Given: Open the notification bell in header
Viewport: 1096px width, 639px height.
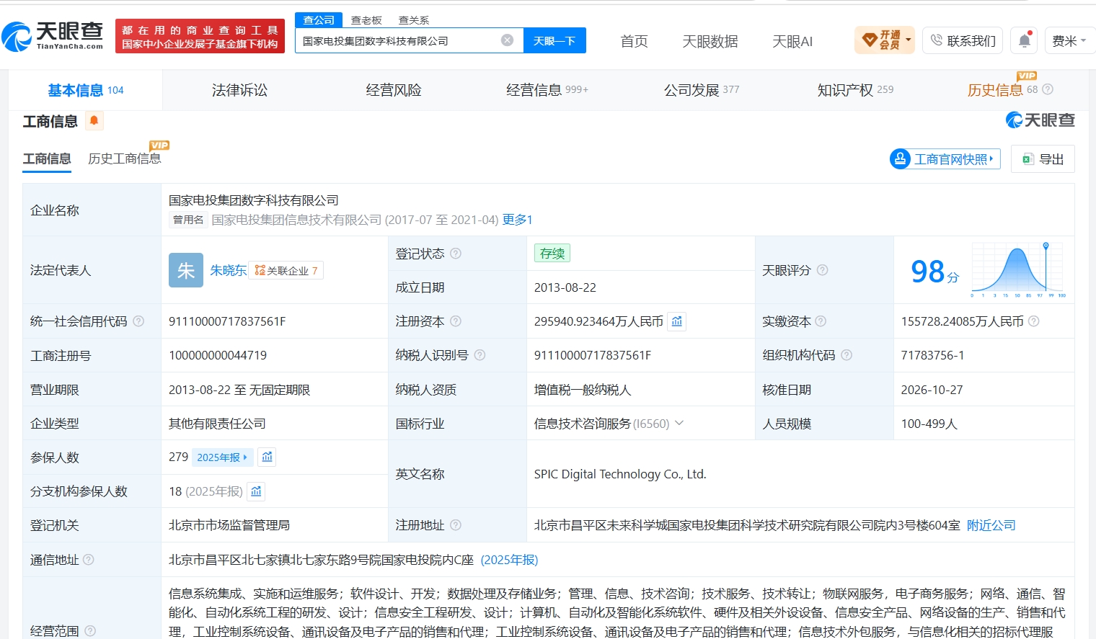Looking at the screenshot, I should [1025, 40].
